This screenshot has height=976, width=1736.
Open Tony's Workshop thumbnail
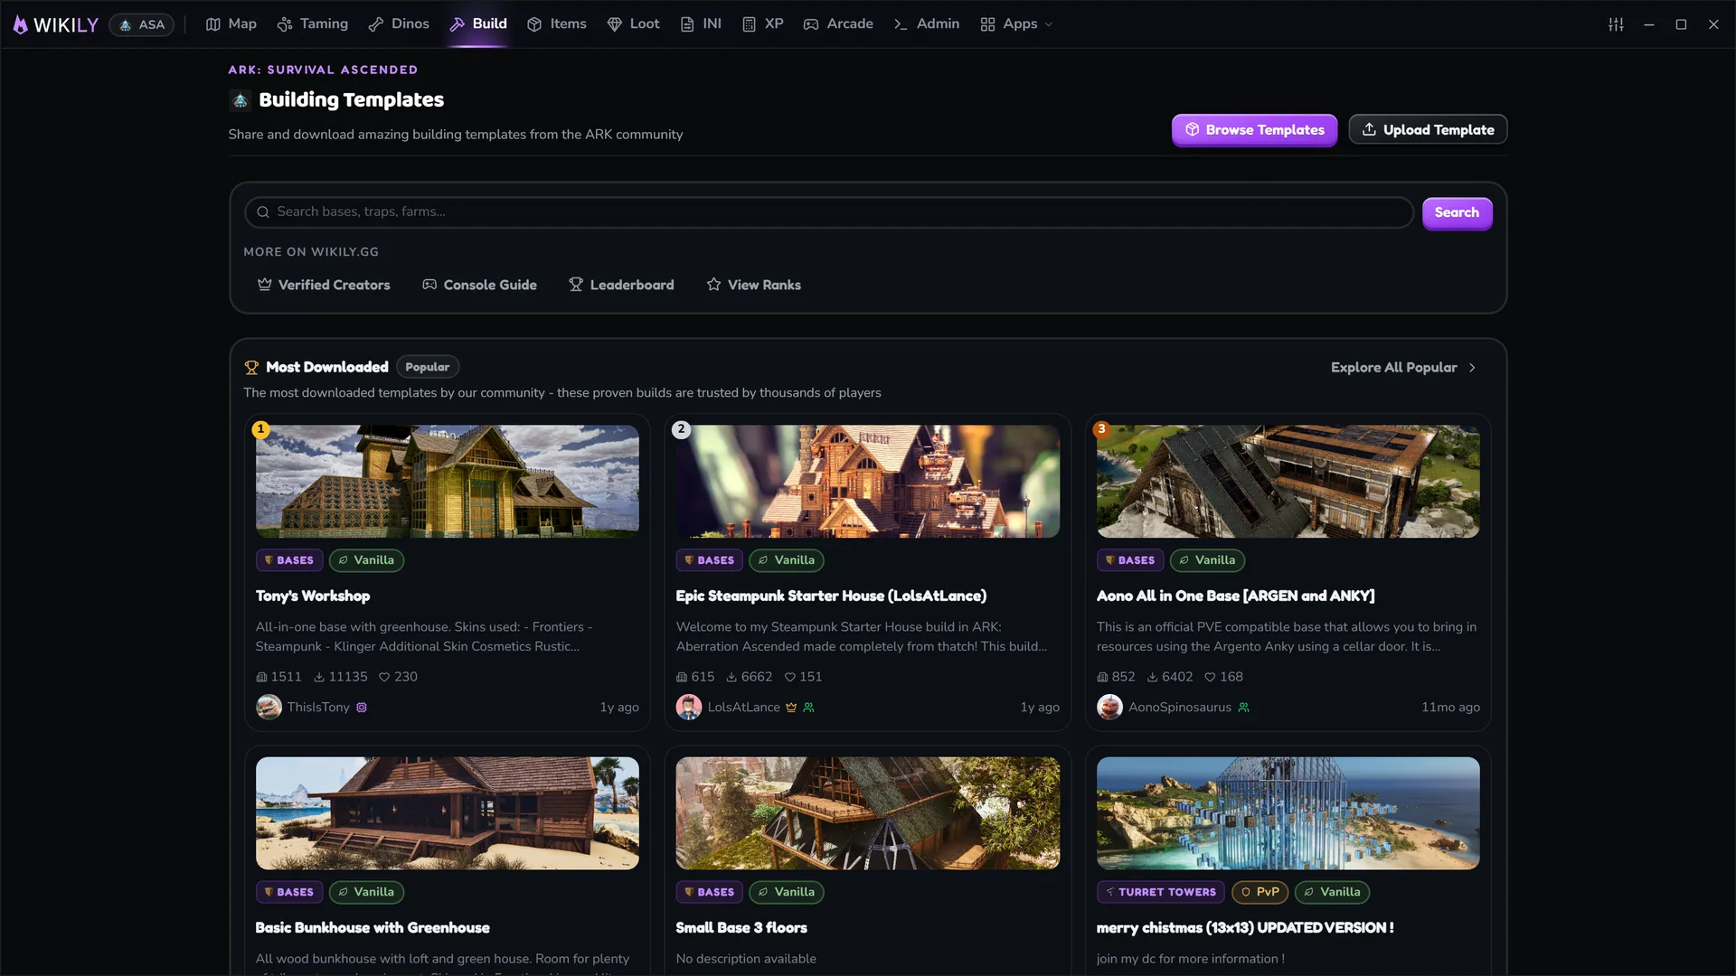coord(447,482)
